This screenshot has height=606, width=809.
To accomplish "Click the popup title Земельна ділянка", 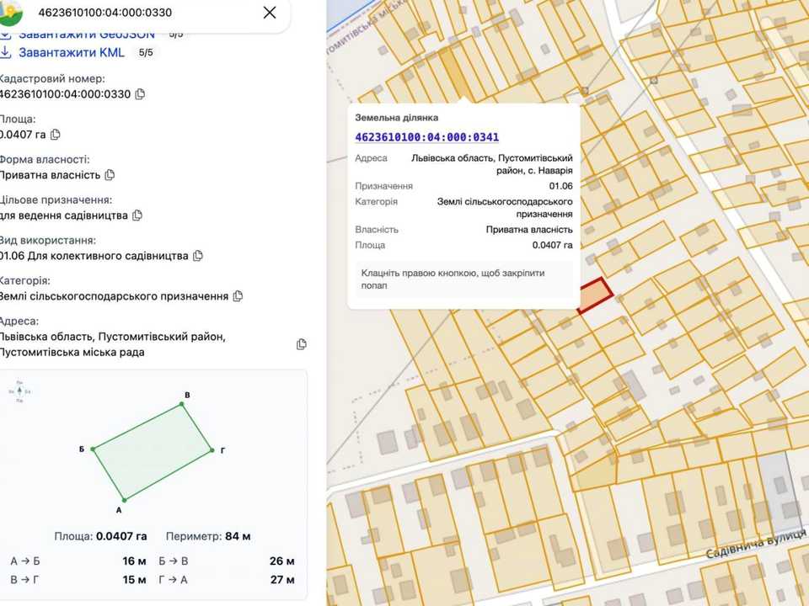I will click(397, 118).
